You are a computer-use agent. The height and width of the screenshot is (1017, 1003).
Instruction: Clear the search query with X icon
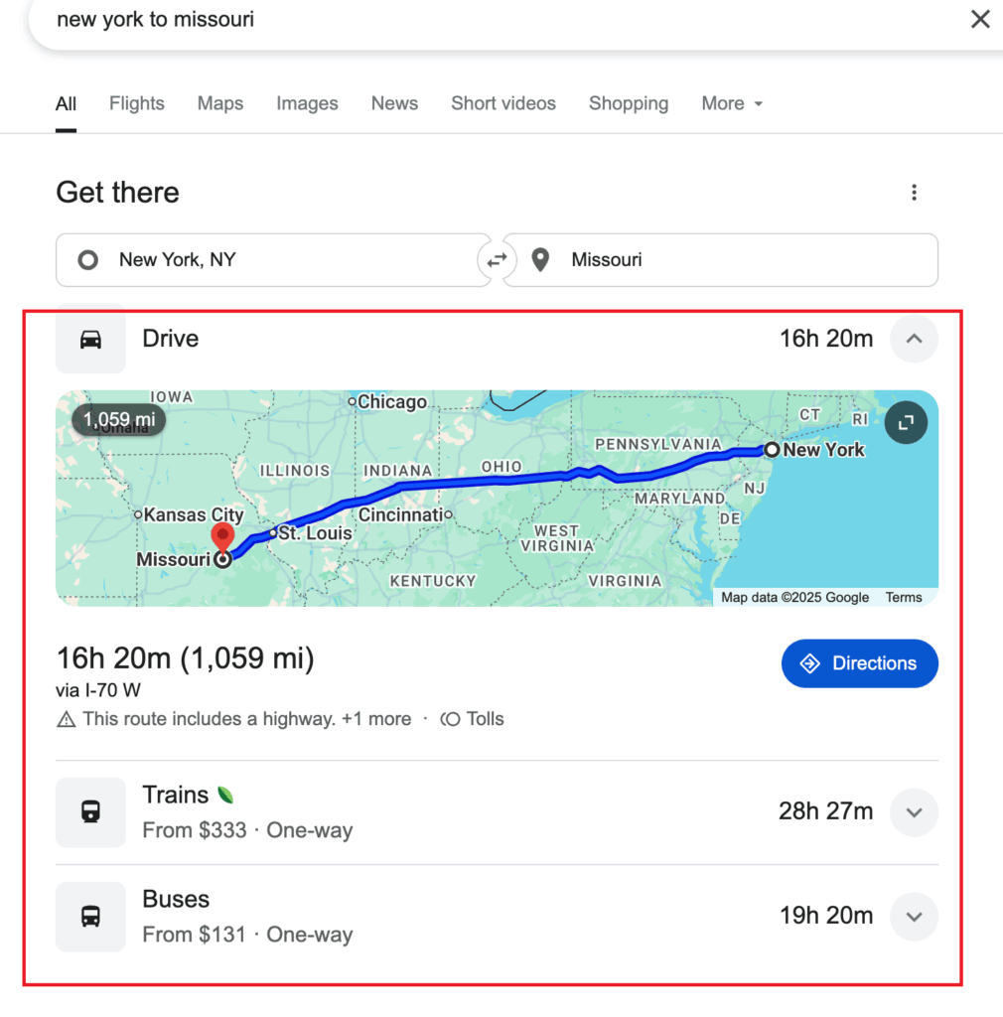coord(979,20)
